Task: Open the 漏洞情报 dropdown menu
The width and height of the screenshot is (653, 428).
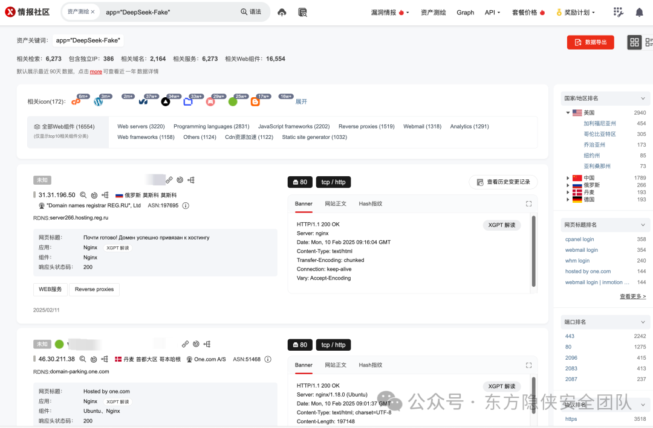Action: pos(390,13)
